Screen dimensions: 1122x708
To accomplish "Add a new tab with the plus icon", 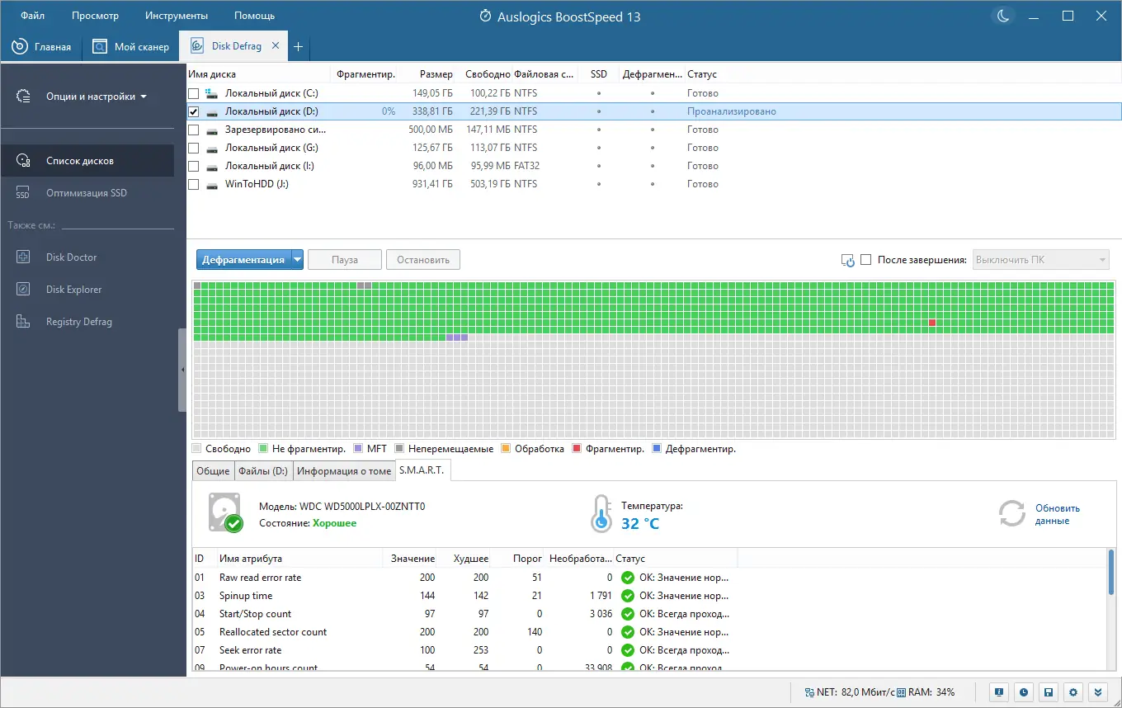I will point(299,47).
